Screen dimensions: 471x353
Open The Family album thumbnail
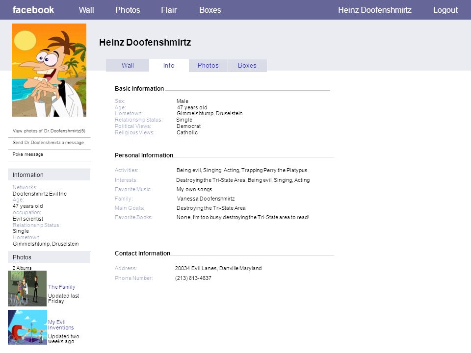(27, 288)
